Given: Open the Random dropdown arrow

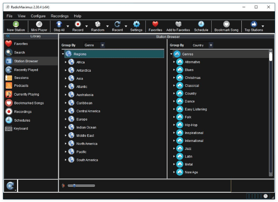Looking at the screenshot, I should (107, 26).
